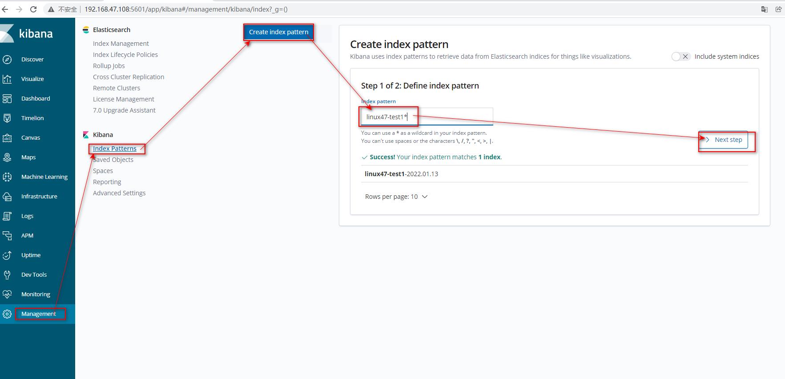
Task: Select Visualize menu label
Action: pos(32,79)
